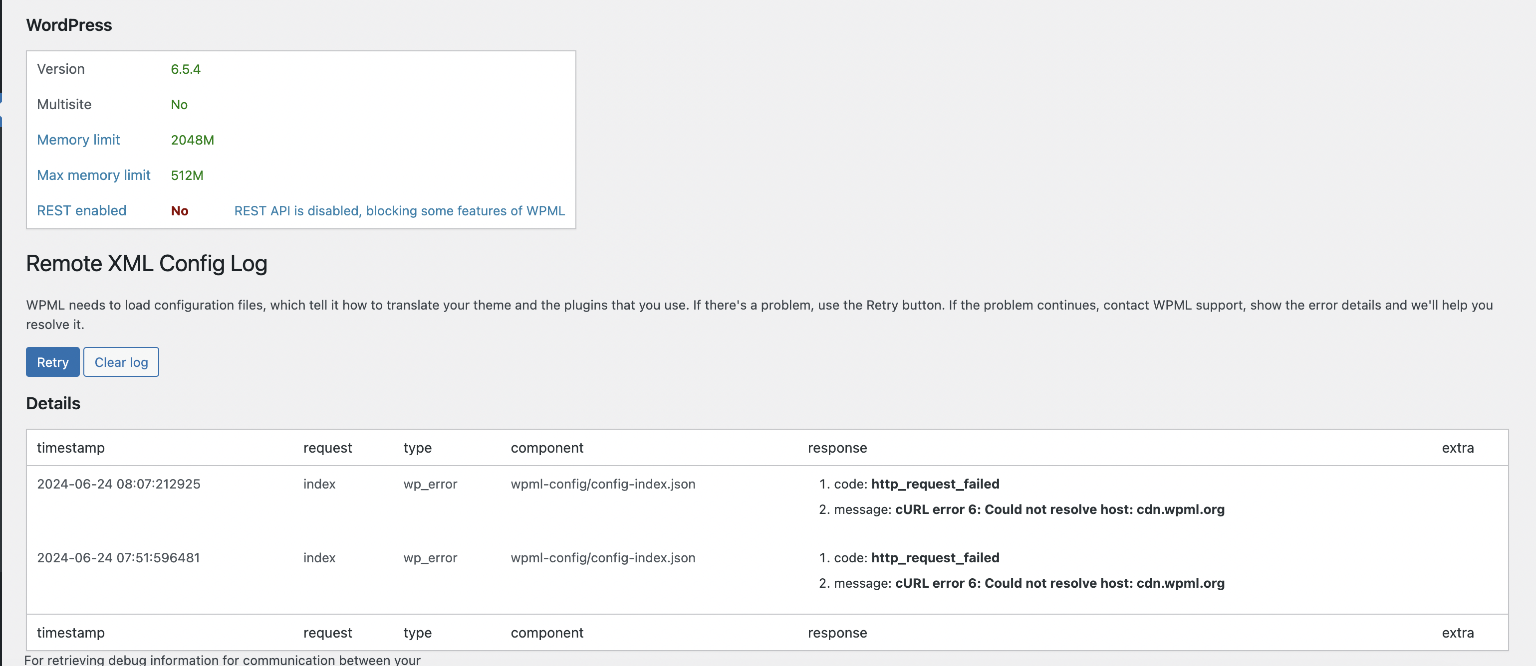Click 'index' in the 08:07 log row
Screen dimensions: 1536x666
(319, 484)
